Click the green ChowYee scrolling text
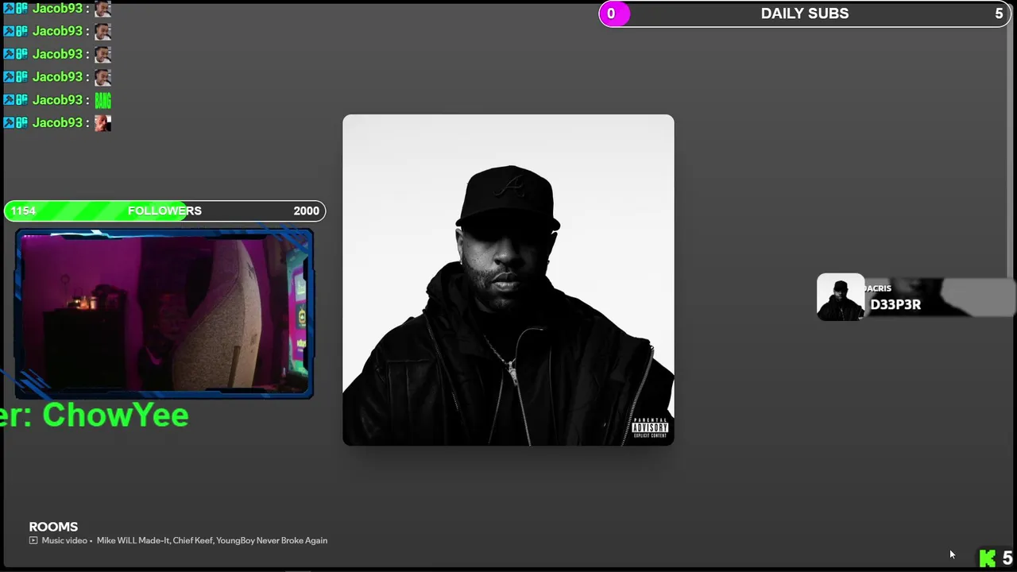This screenshot has width=1017, height=572. click(95, 415)
